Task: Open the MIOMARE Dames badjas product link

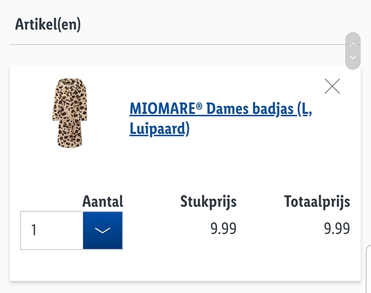Action: (x=220, y=119)
